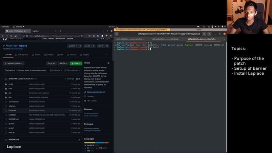
Task: Open the Dockerfile file
Action: tap(12, 110)
